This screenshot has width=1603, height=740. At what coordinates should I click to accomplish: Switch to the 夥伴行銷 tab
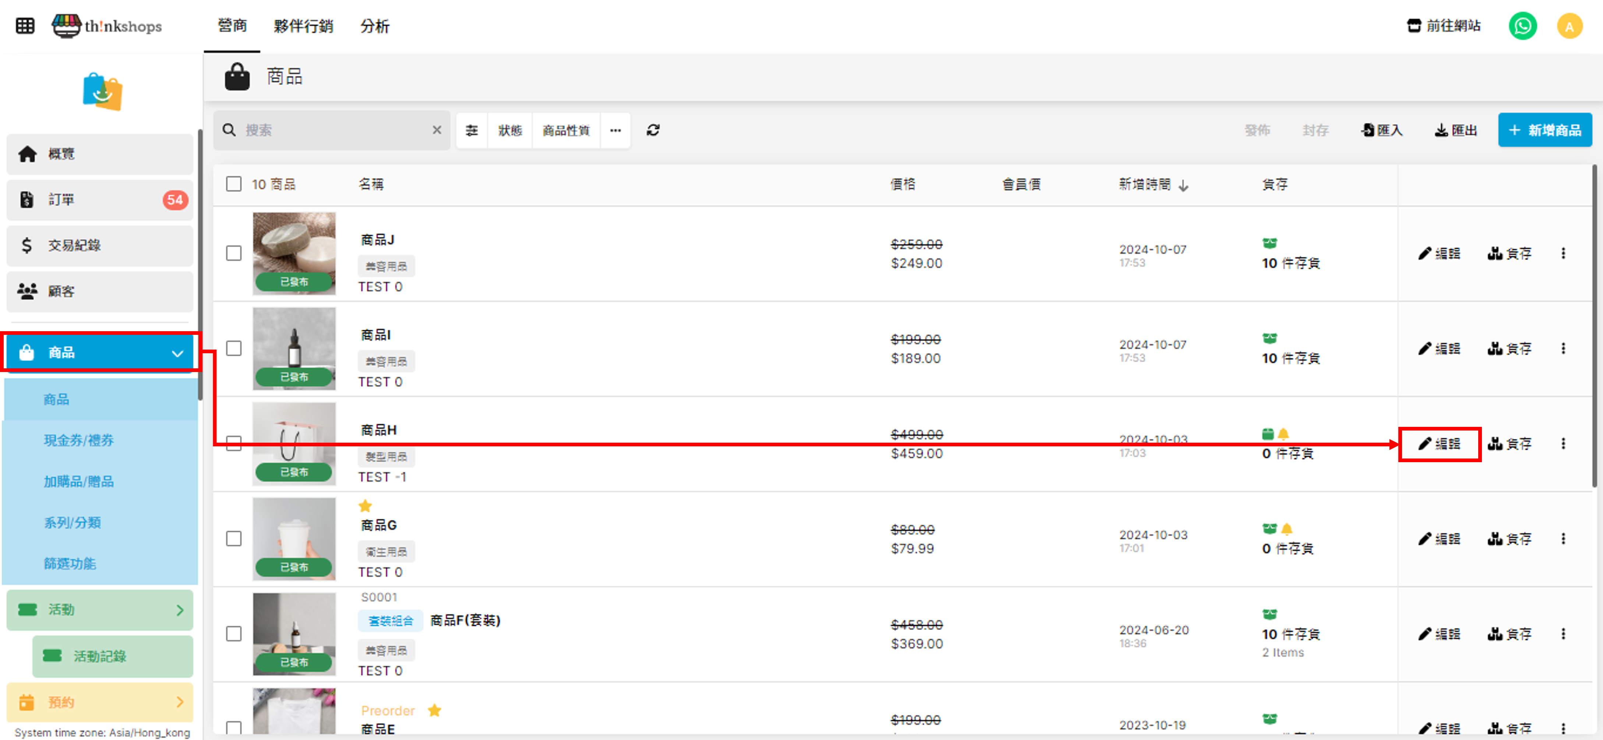[x=303, y=26]
